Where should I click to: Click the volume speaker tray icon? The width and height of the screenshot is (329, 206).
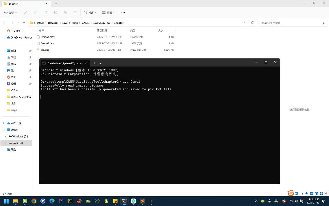[296, 201]
